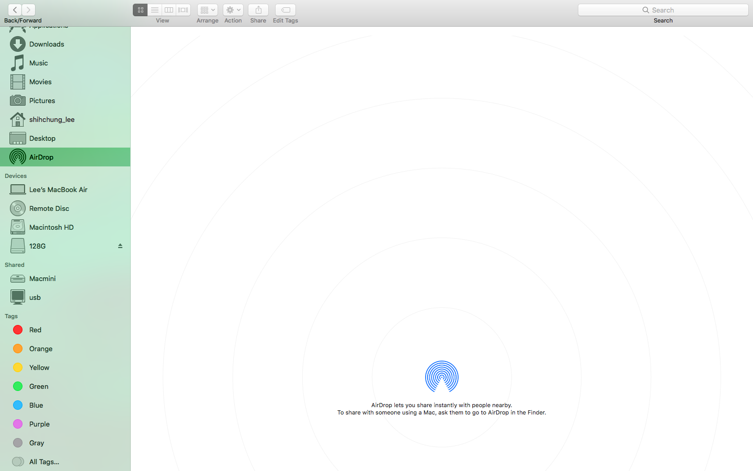The image size is (753, 471).
Task: Open the Arrange dropdown
Action: pos(207,9)
